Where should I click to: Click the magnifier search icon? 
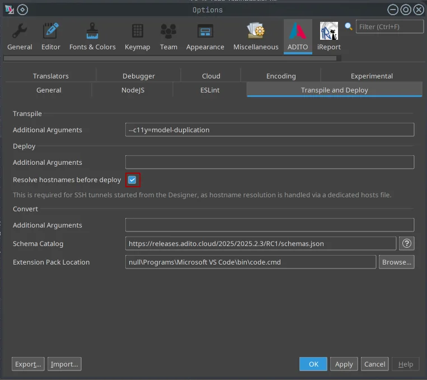pos(349,26)
